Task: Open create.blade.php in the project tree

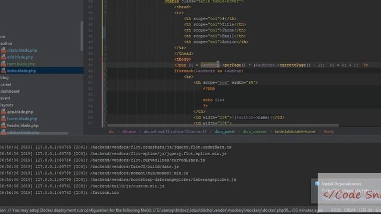Action: [x=22, y=50]
